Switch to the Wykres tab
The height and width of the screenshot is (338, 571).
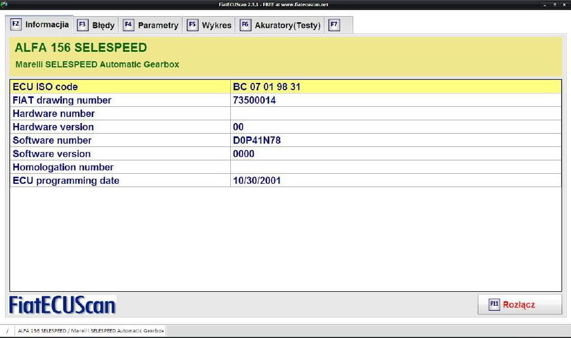(209, 25)
